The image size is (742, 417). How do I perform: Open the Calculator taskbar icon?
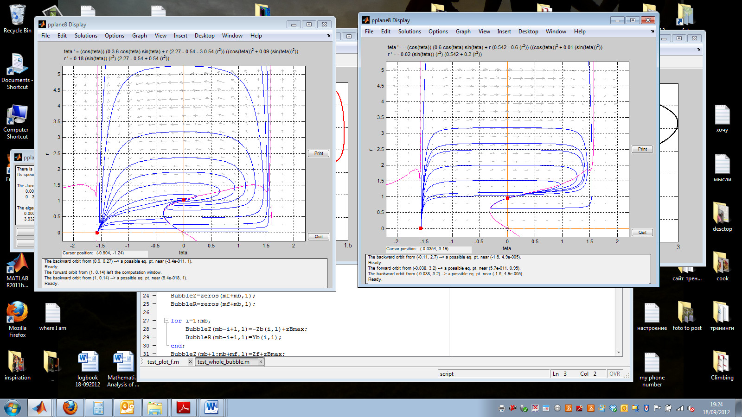pyautogui.click(x=98, y=408)
